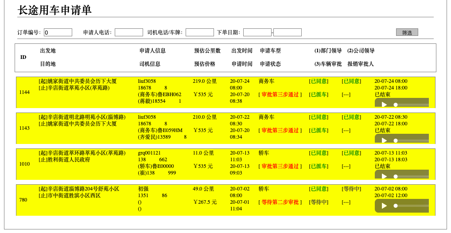Click 等待中 company leader status, order 780

[x=351, y=189]
